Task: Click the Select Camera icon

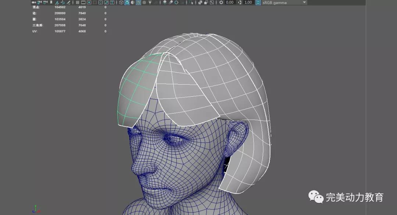Action: [x=34, y=2]
